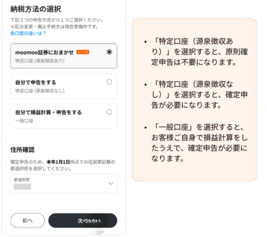Click the 自分で申告をする title text
Image resolution: width=267 pixels, height=237 pixels.
click(x=36, y=82)
